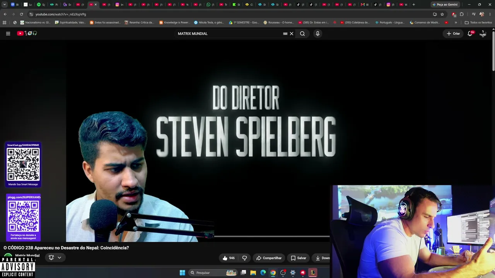Open Chrome apps grid in bookmarks bar
The width and height of the screenshot is (495, 278).
(x=5, y=22)
